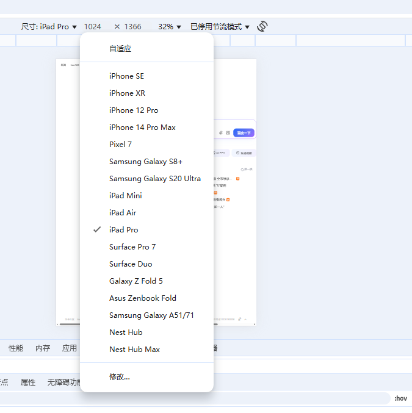Viewport: 412px width, 413px height.
Task: Open the 修改... edit devices option
Action: [x=147, y=376]
